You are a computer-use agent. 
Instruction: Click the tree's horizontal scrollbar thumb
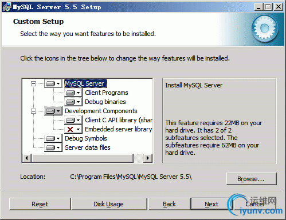83,158
